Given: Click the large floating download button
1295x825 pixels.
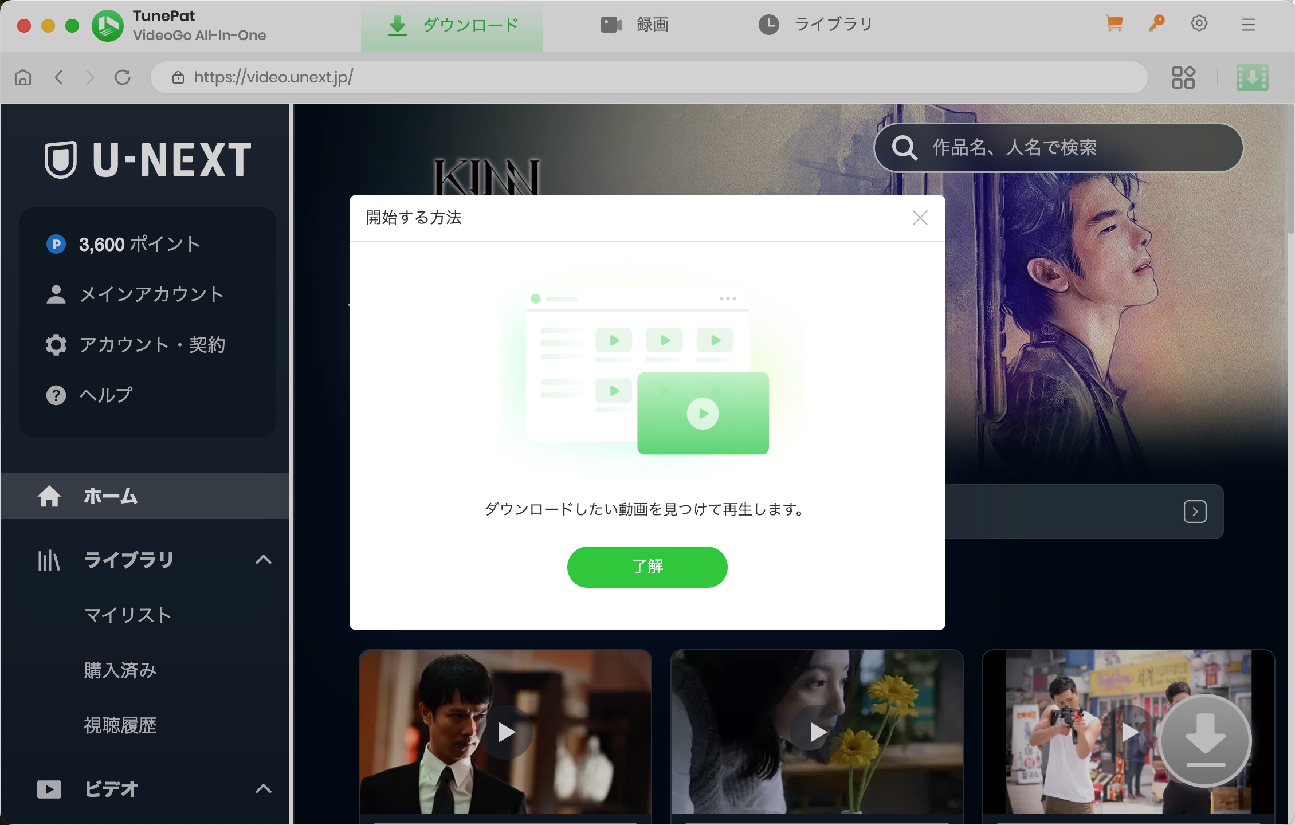Looking at the screenshot, I should tap(1205, 741).
